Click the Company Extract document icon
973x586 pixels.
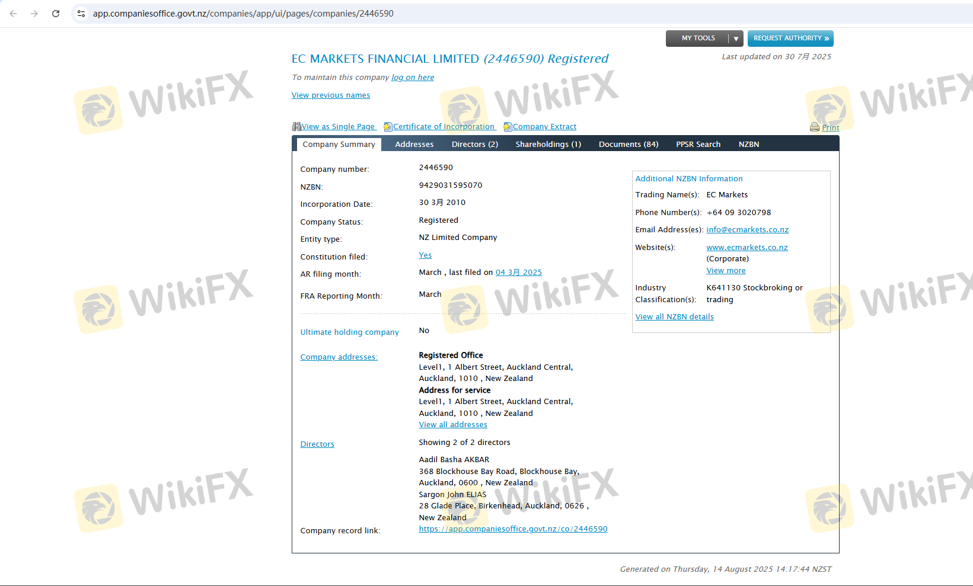[508, 127]
